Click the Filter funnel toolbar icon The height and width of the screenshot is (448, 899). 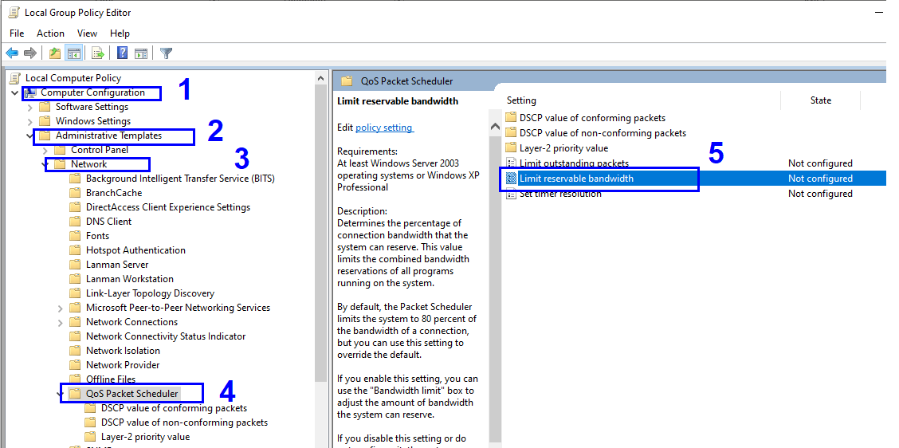point(167,53)
